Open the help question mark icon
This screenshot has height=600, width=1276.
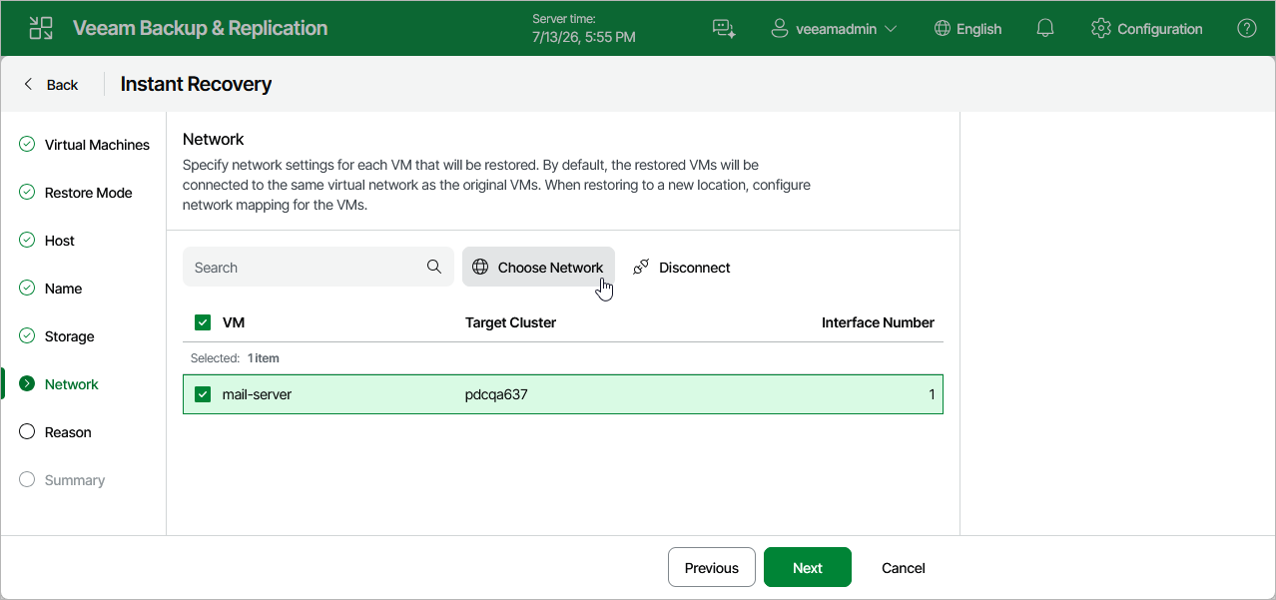point(1247,29)
